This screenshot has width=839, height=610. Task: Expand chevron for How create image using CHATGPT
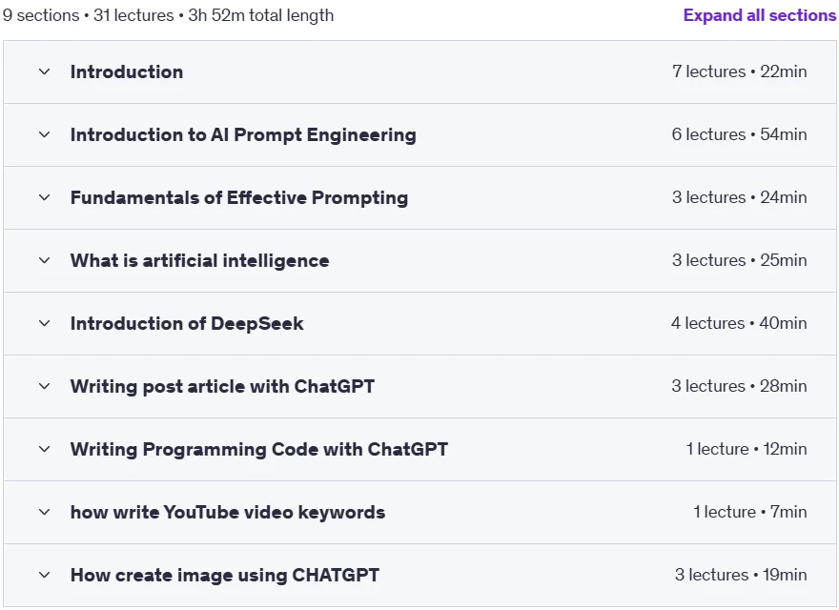click(45, 576)
